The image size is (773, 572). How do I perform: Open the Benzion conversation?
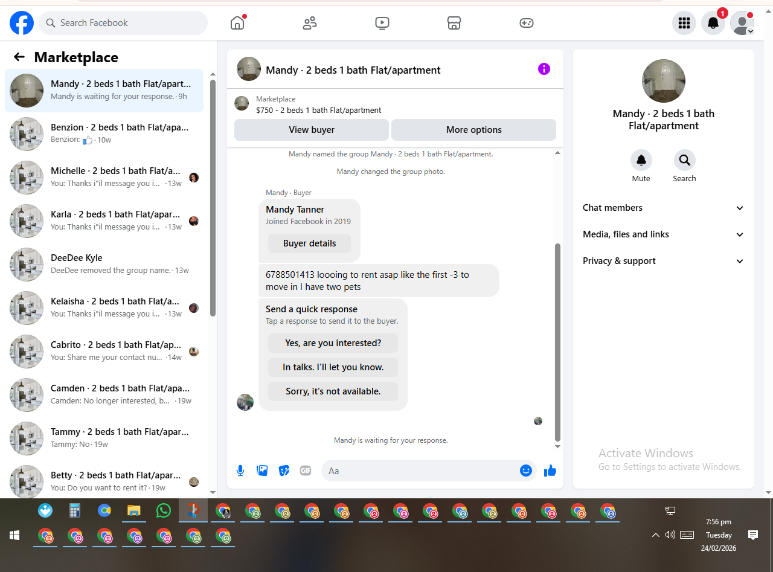pyautogui.click(x=104, y=134)
